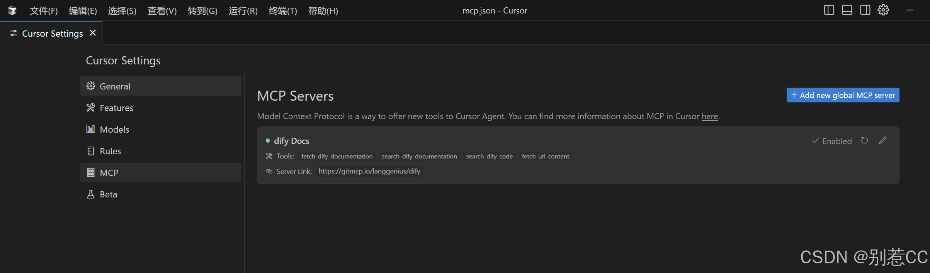Click the dify Docs server name
This screenshot has height=273, width=930.
292,141
